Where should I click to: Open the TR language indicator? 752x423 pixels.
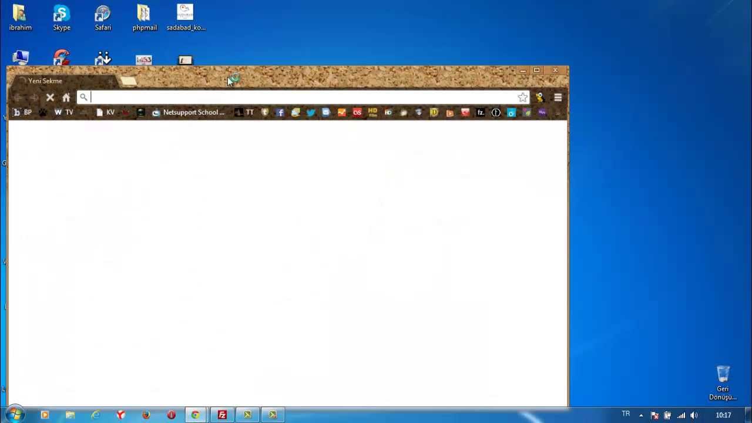(x=626, y=414)
